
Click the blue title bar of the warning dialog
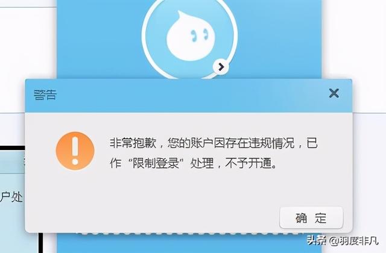189,96
